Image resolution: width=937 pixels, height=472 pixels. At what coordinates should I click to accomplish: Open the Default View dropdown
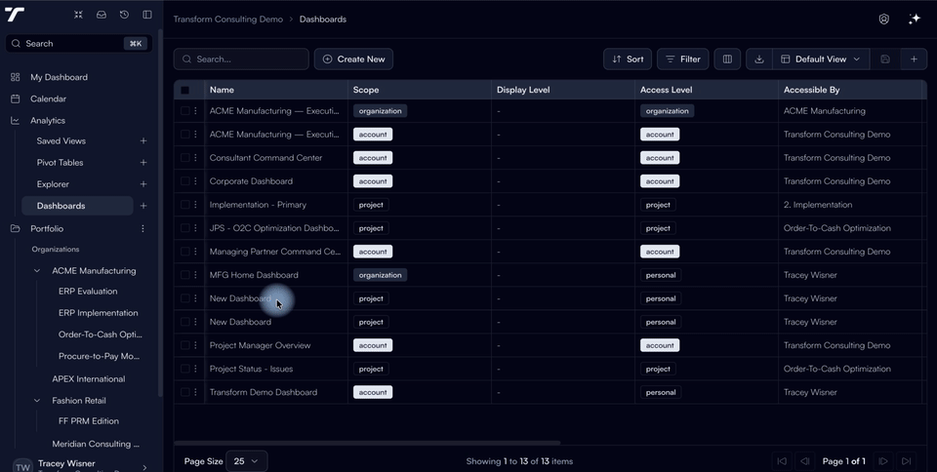pyautogui.click(x=821, y=59)
